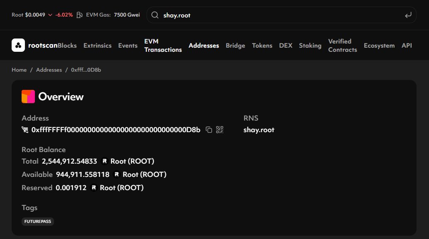Open the Extrinsics page
This screenshot has width=429, height=239.
[x=98, y=46]
